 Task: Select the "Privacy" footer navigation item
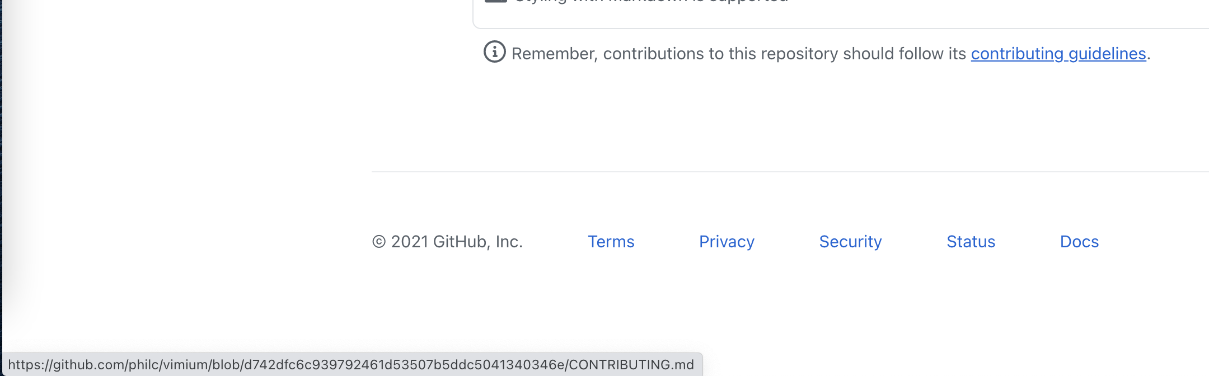click(726, 242)
